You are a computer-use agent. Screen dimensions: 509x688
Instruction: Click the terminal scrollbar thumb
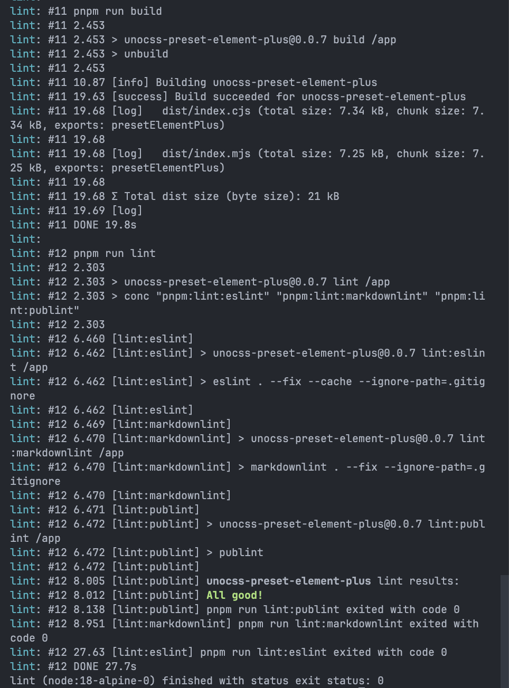click(504, 630)
